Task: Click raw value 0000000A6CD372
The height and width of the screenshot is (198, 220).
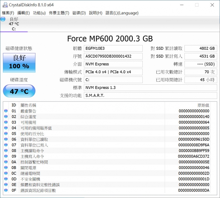Action: 193,156
